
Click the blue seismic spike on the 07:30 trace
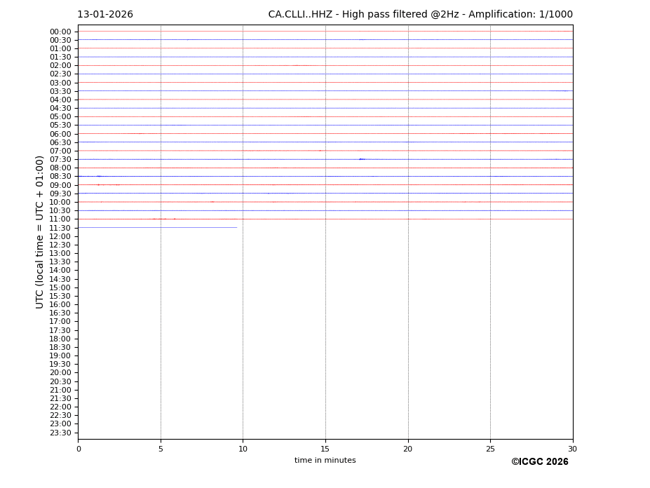(361, 159)
